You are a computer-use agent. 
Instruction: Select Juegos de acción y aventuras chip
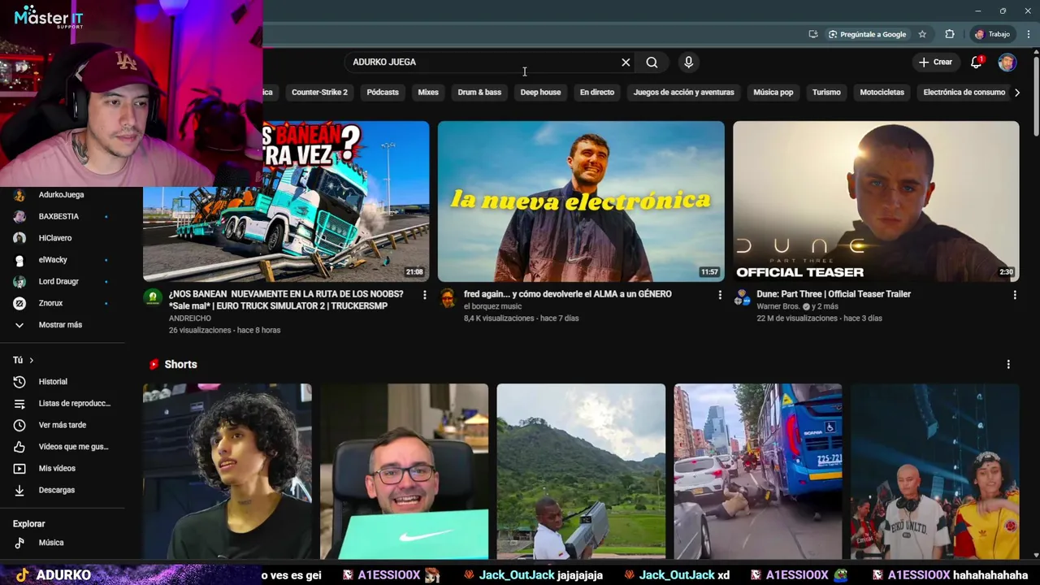point(683,93)
